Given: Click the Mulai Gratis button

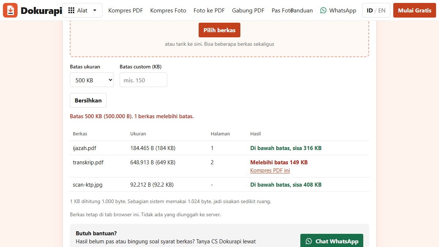Looking at the screenshot, I should point(414,10).
